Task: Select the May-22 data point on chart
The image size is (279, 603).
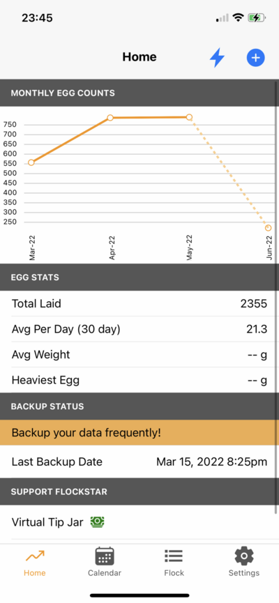Action: pyautogui.click(x=189, y=117)
